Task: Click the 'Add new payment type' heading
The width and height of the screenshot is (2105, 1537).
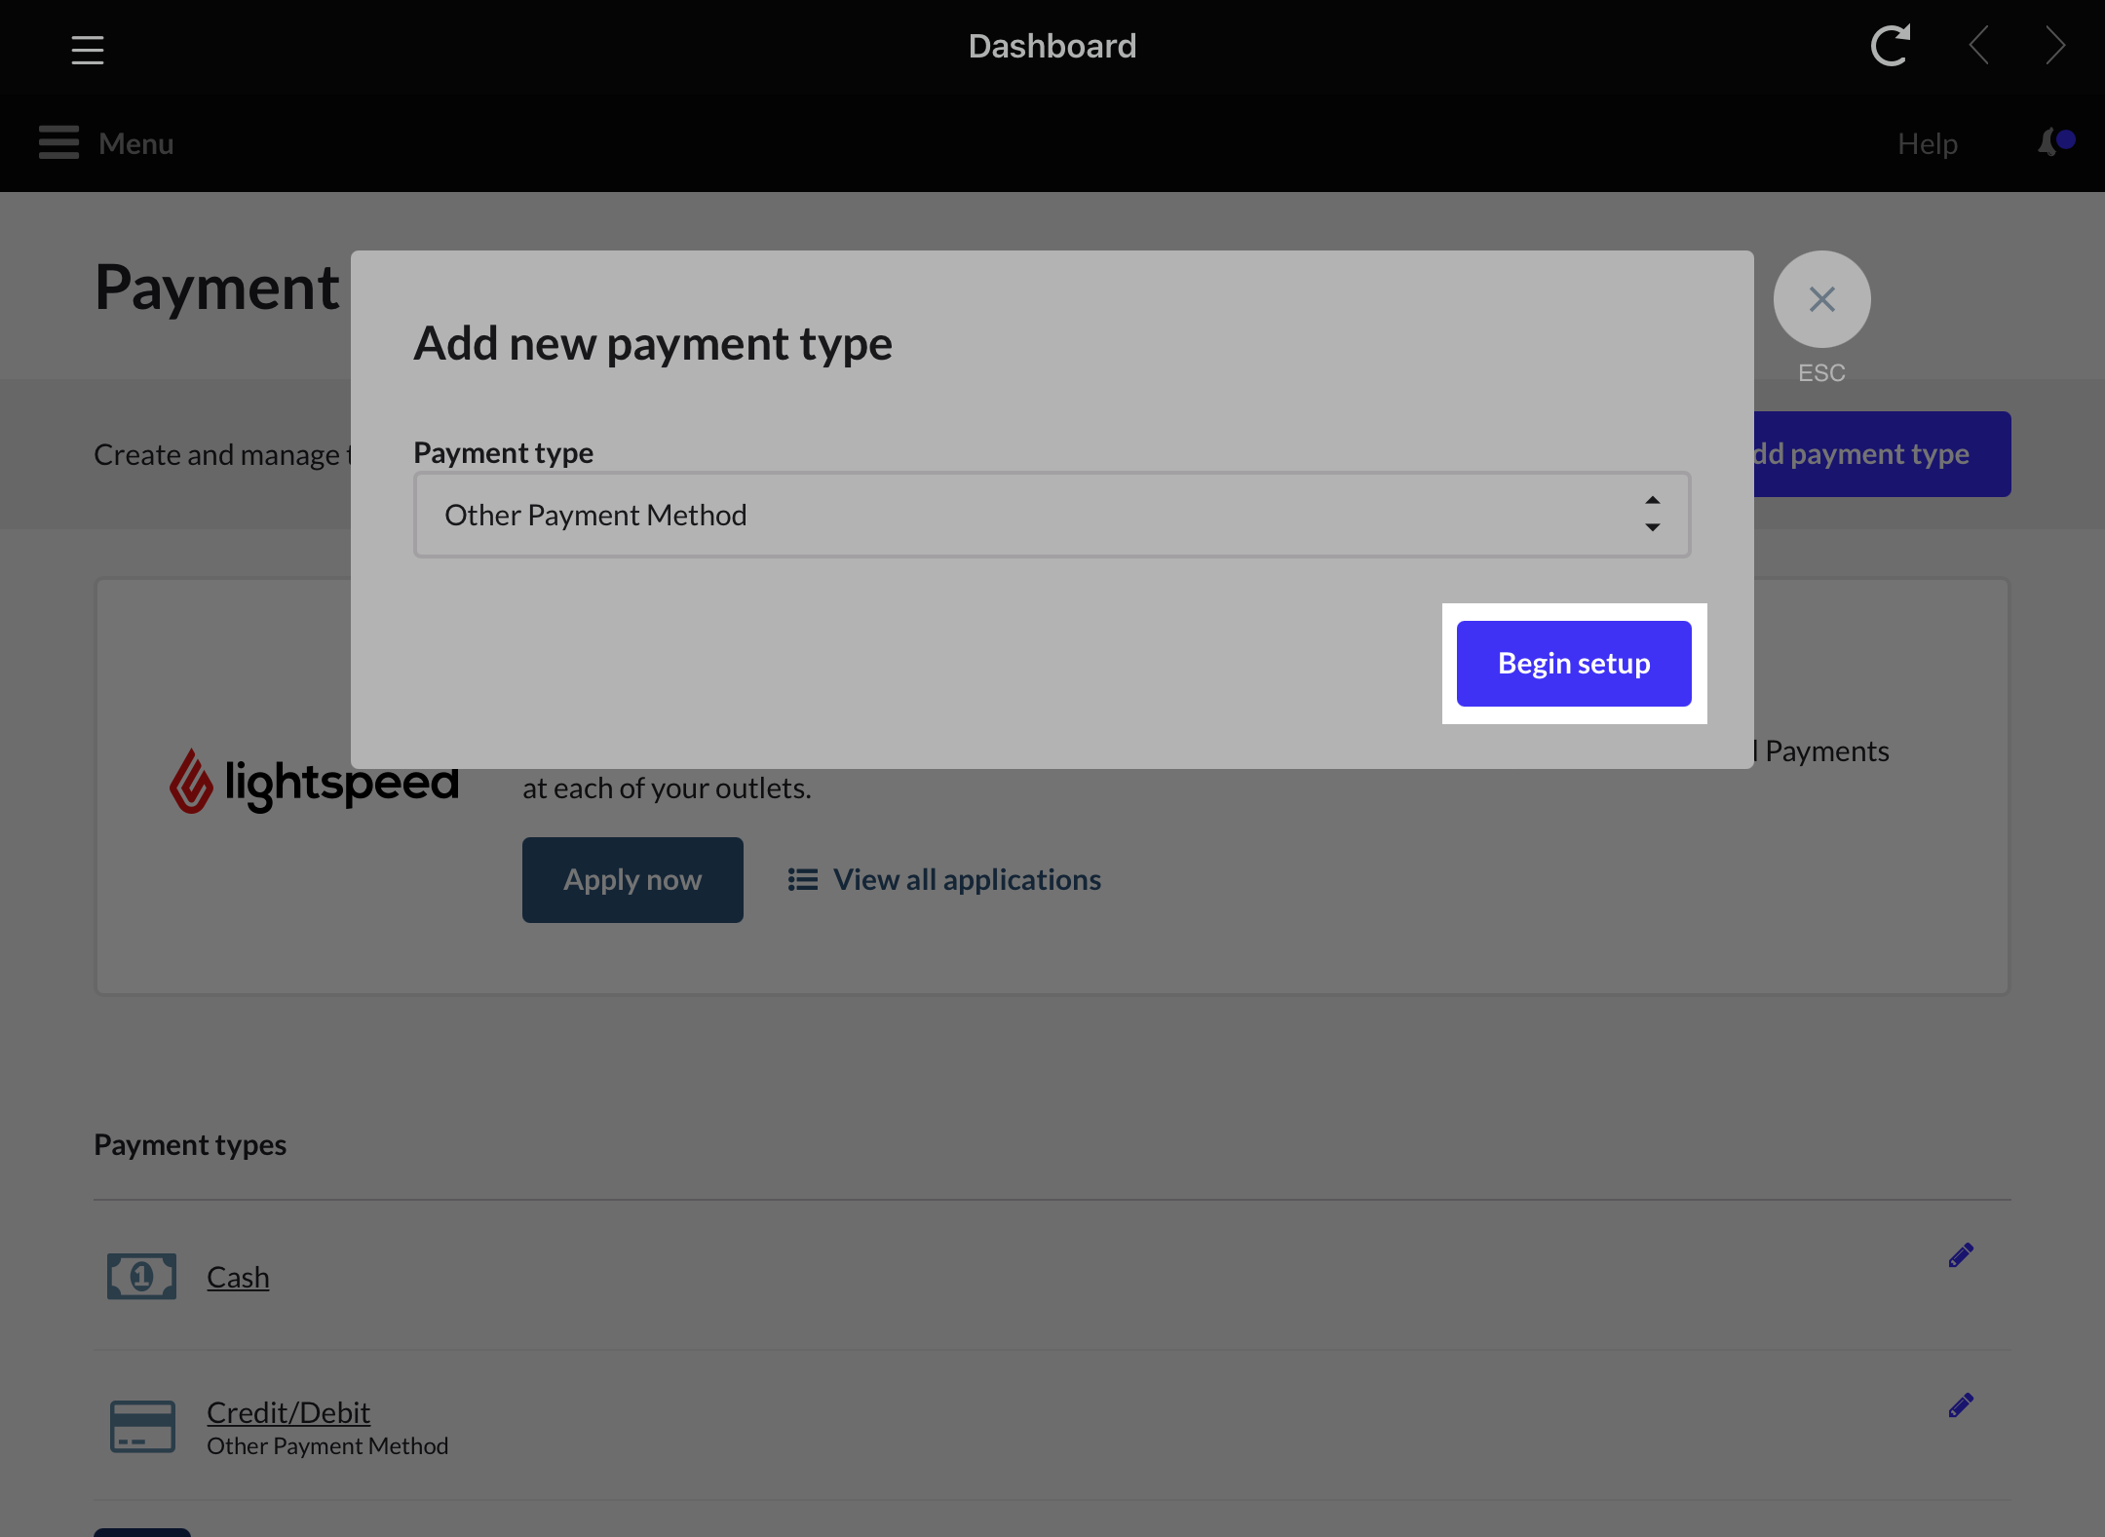Action: pyautogui.click(x=653, y=344)
